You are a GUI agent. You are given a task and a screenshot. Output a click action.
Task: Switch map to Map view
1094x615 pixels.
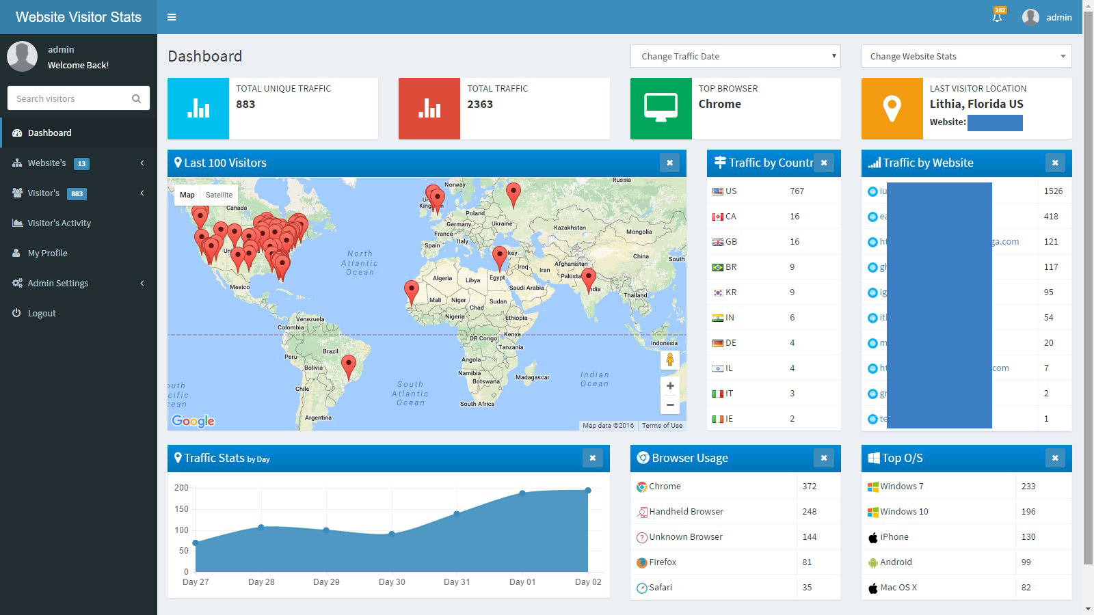(x=187, y=195)
